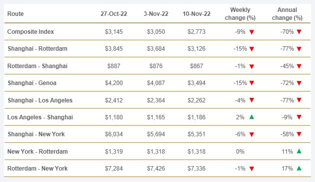The width and height of the screenshot is (315, 182).
Task: Select the Route column header
Action: tap(15, 14)
